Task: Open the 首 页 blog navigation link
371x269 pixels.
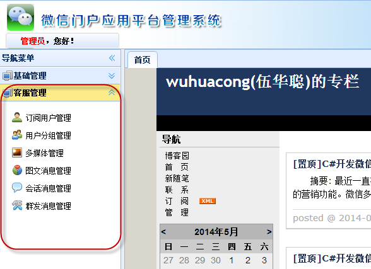Action: [x=177, y=167]
